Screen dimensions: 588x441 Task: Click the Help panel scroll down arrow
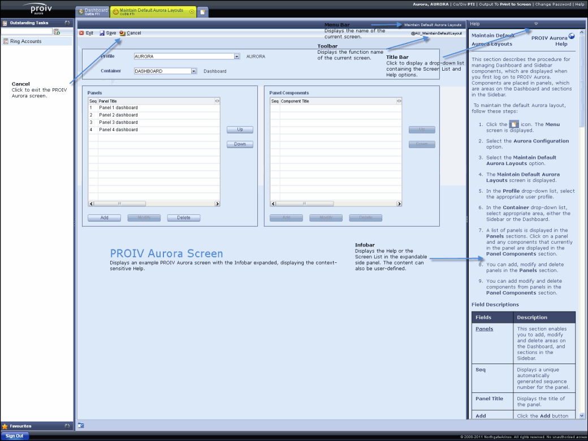(582, 416)
